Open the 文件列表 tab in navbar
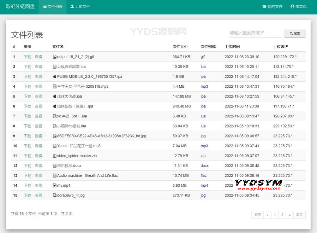 click(52, 7)
